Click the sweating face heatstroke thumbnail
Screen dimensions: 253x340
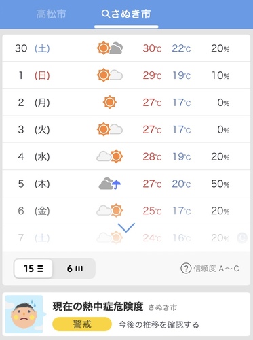[24, 314]
